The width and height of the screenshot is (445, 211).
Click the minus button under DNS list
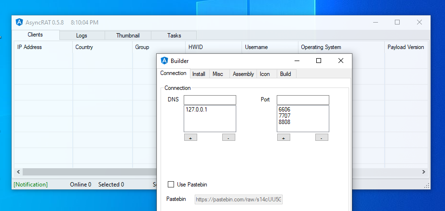click(x=229, y=137)
